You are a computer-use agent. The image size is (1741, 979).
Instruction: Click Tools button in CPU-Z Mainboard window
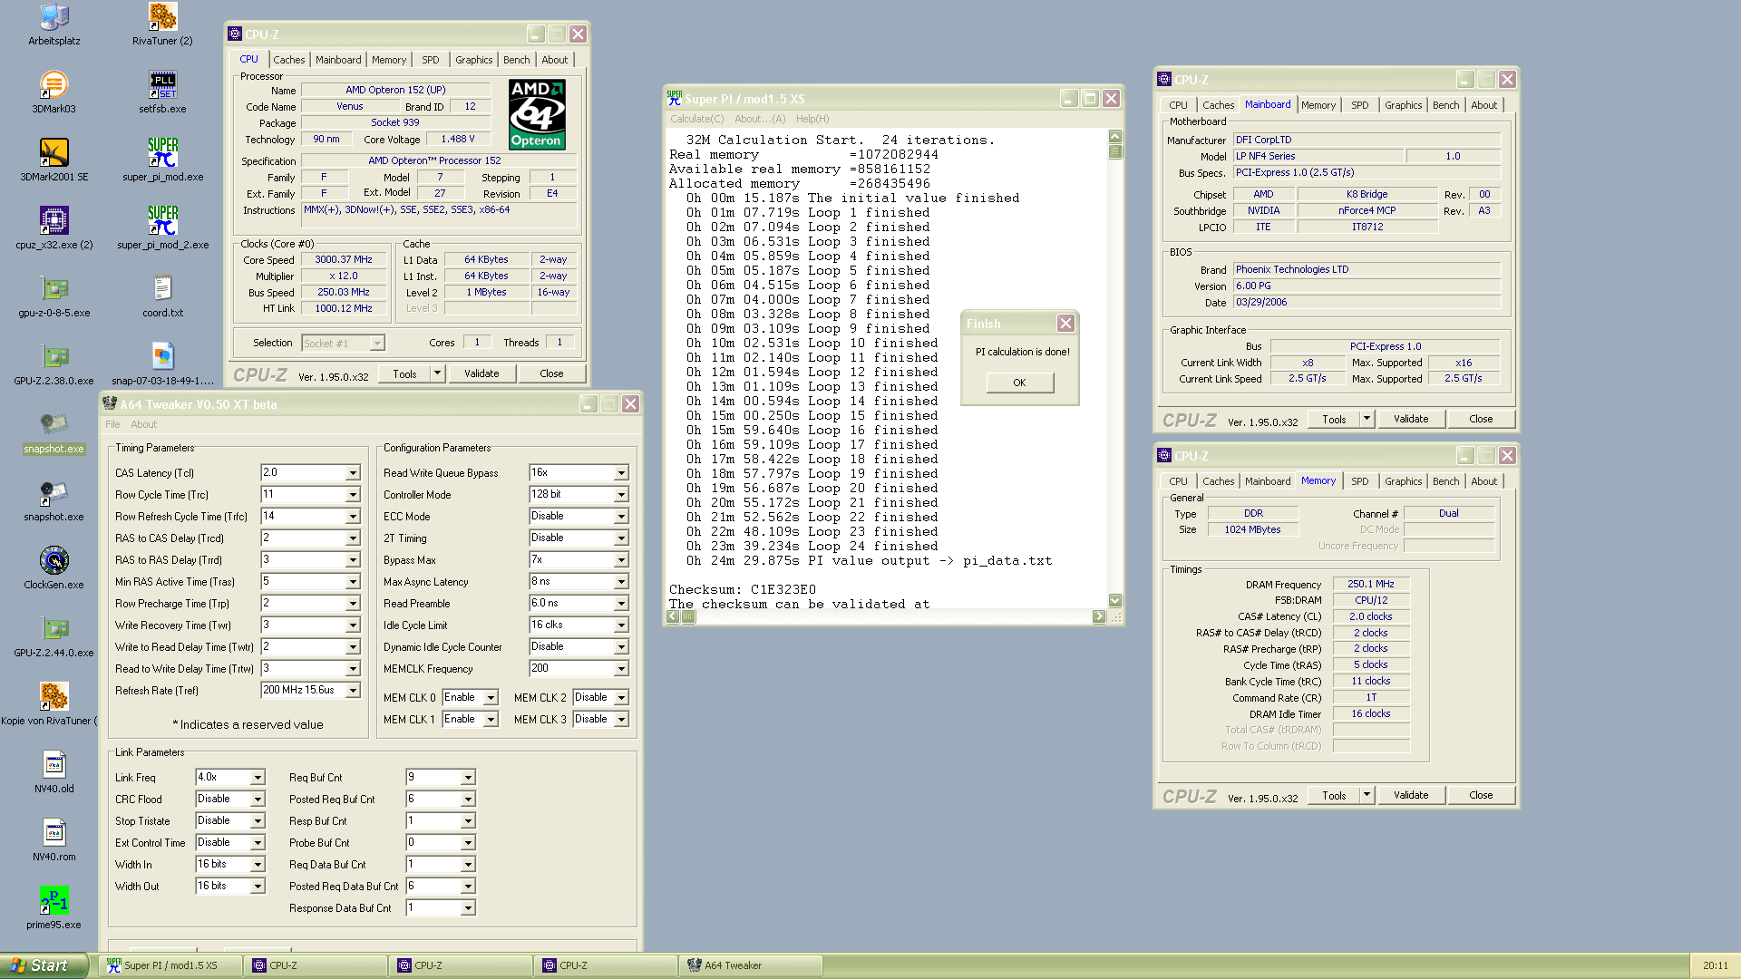1334,419
